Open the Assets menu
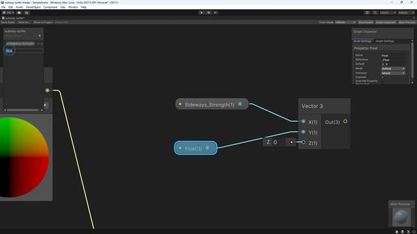The height and width of the screenshot is (234, 417). click(20, 7)
